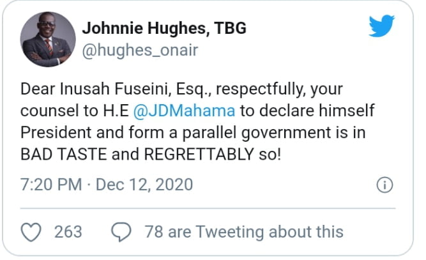
Task: Click "parallel government" in the tweet text
Action: (x=257, y=133)
